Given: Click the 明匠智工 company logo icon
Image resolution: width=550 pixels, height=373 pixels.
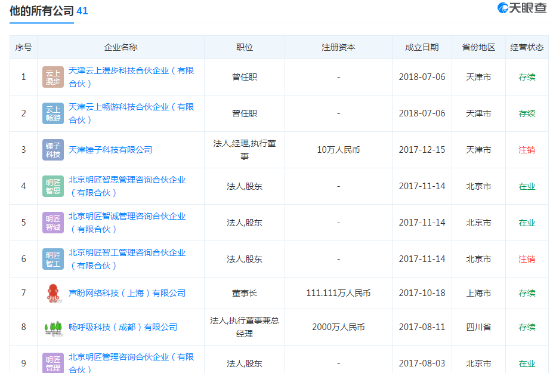Looking at the screenshot, I should [53, 259].
